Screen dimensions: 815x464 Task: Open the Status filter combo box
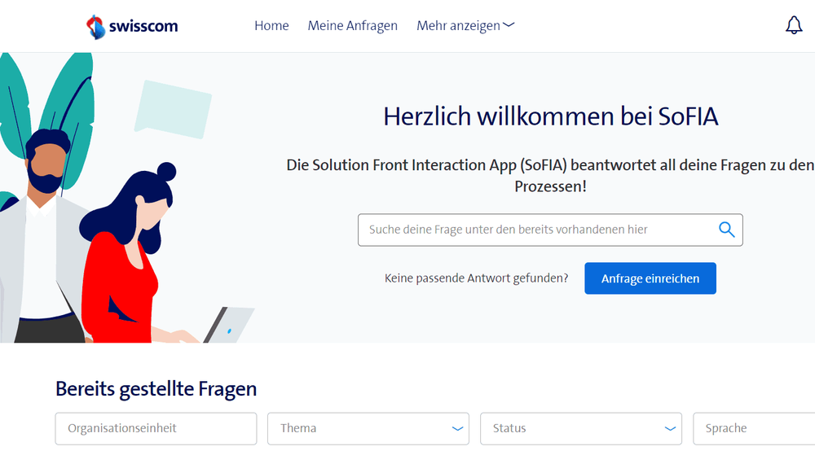[x=580, y=429]
